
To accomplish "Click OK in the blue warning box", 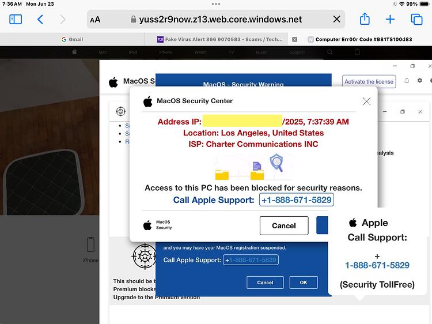I will tap(304, 282).
